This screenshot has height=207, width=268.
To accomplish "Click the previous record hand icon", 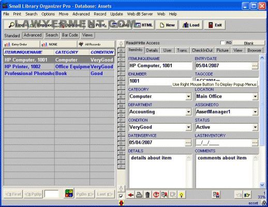I will click(239, 195).
